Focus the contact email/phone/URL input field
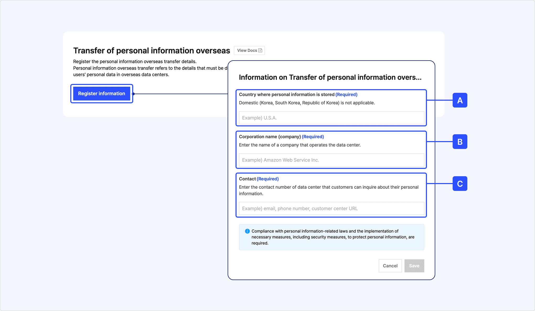The image size is (535, 311). tap(331, 208)
